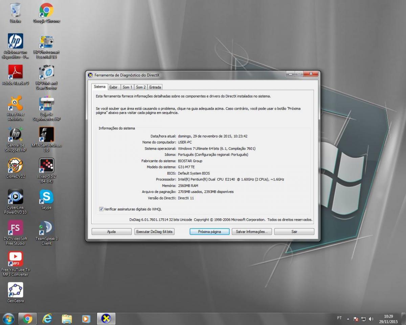The width and height of the screenshot is (406, 325).
Task: Click the BIOSTAR Group manufacturer value
Action: pyautogui.click(x=190, y=161)
